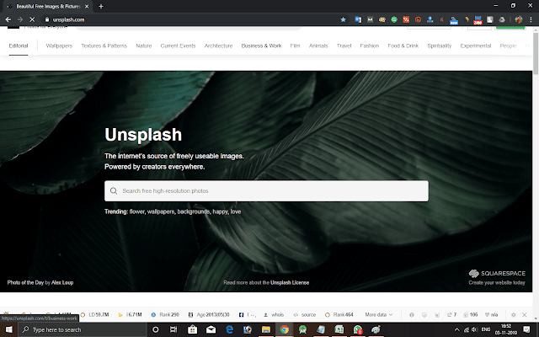Image resolution: width=539 pixels, height=337 pixels.
Task: Open the Google Translate extension
Action: click(x=358, y=19)
